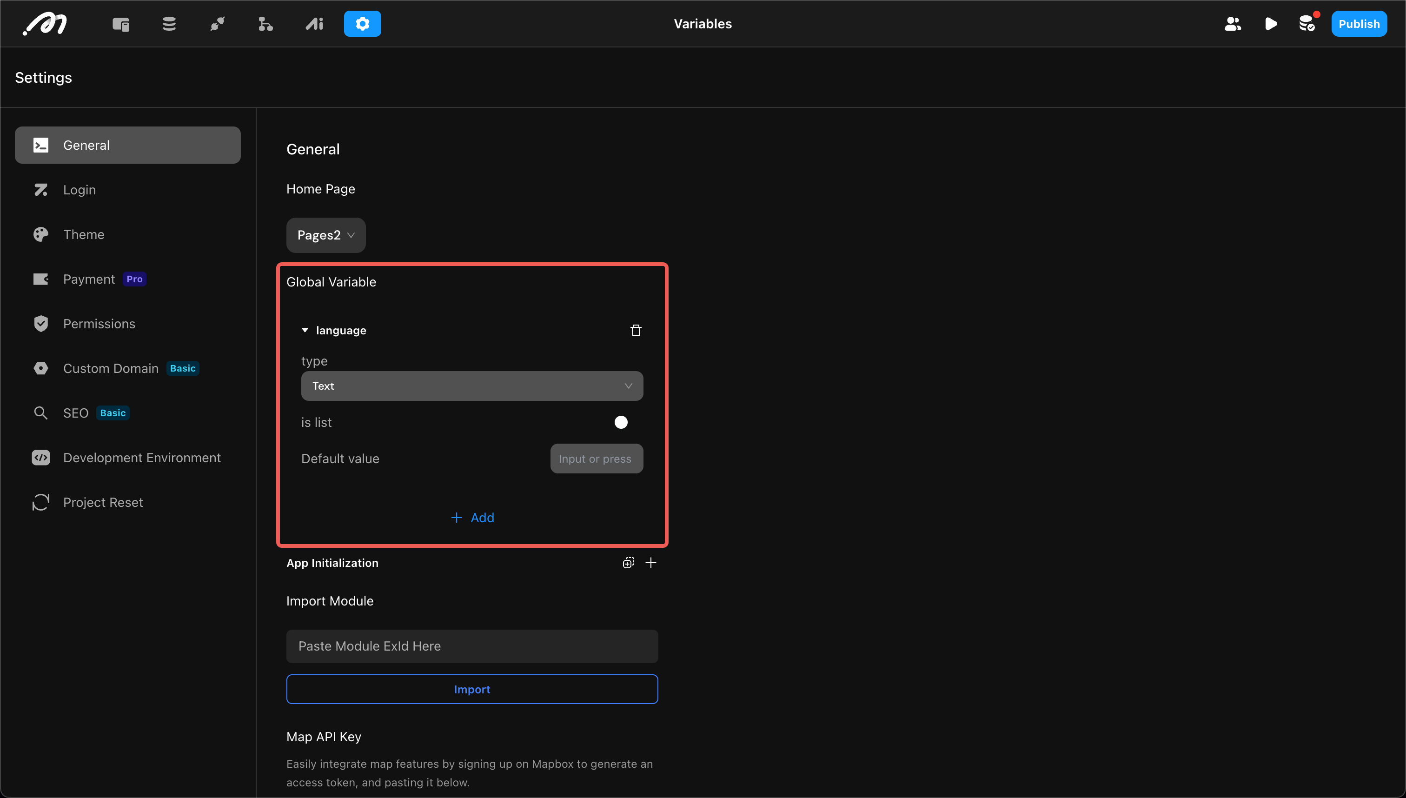Click the SEO magnifier icon

coord(41,413)
